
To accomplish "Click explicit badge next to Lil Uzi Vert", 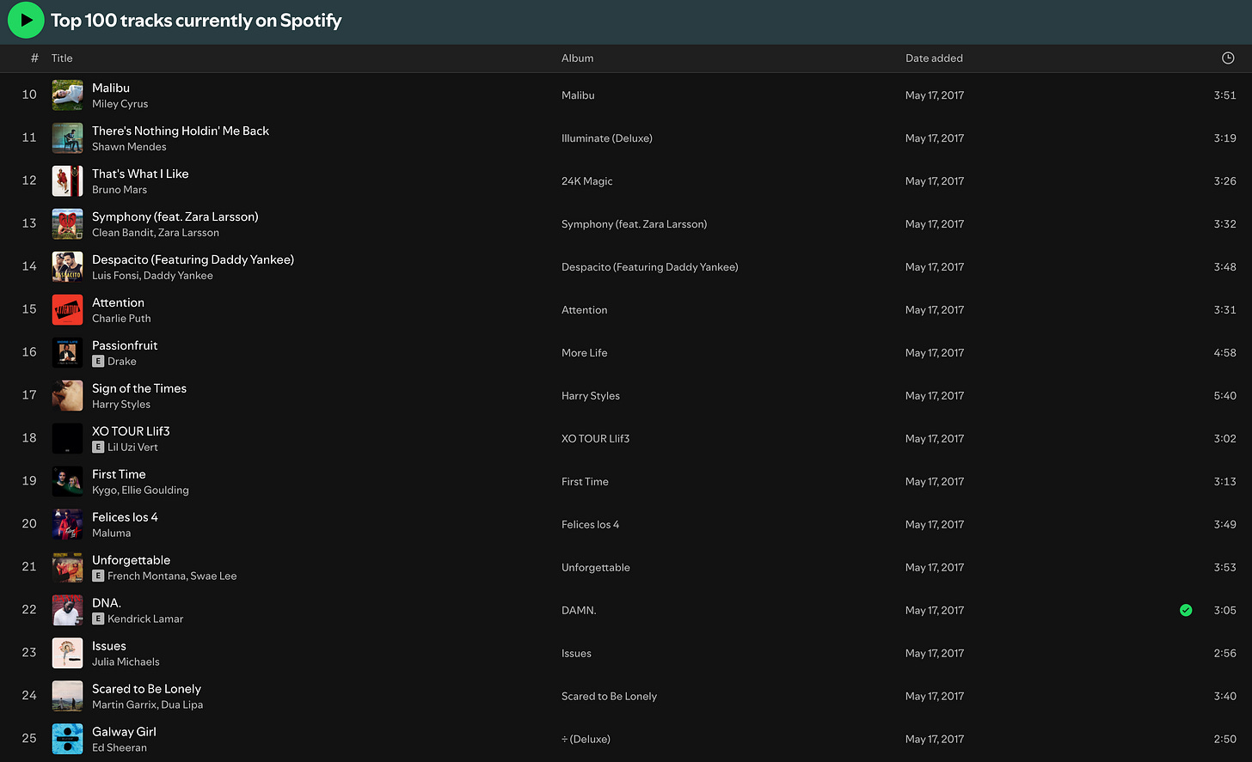I will click(x=98, y=448).
